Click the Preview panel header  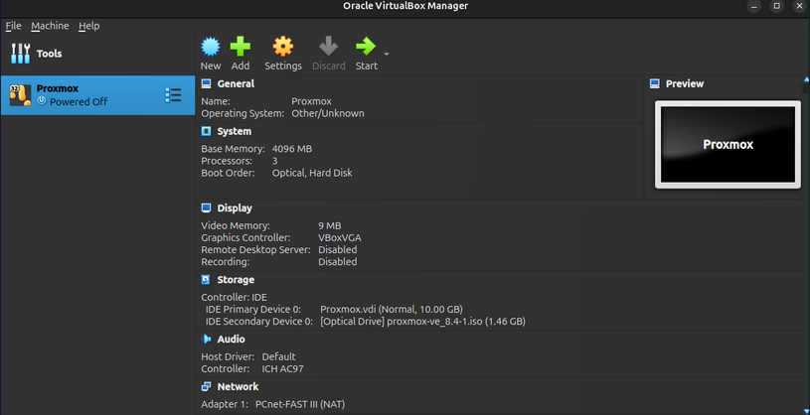[x=684, y=84]
